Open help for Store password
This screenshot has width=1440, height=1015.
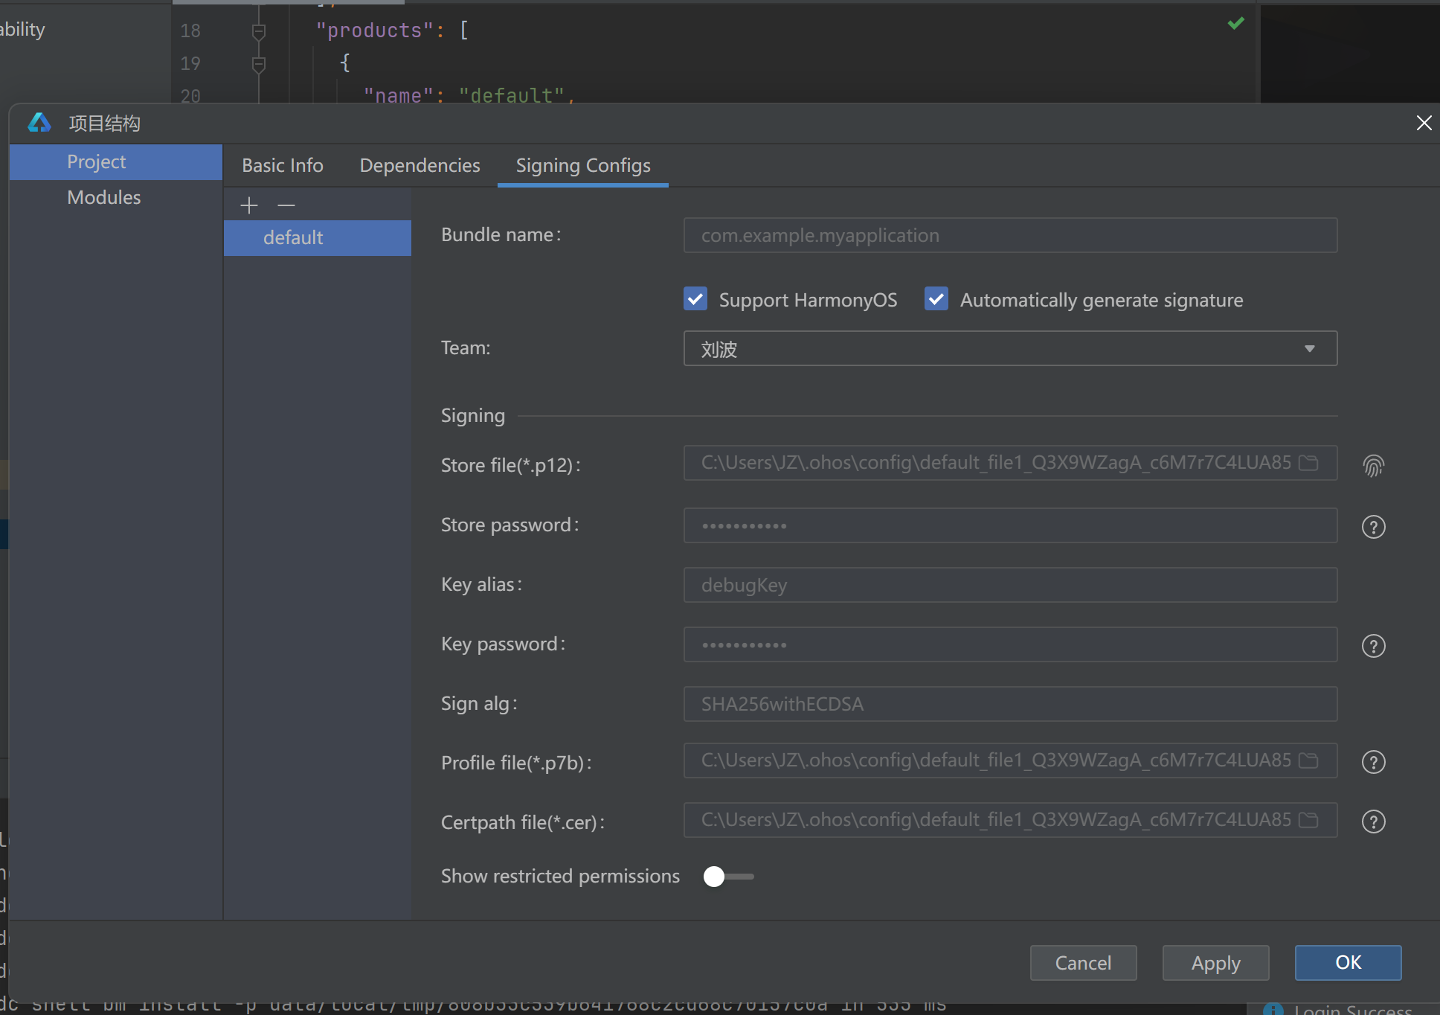(x=1373, y=527)
